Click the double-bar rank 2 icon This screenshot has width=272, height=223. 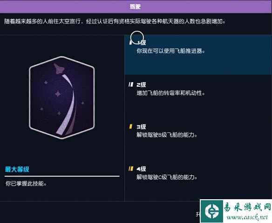[x=131, y=84]
